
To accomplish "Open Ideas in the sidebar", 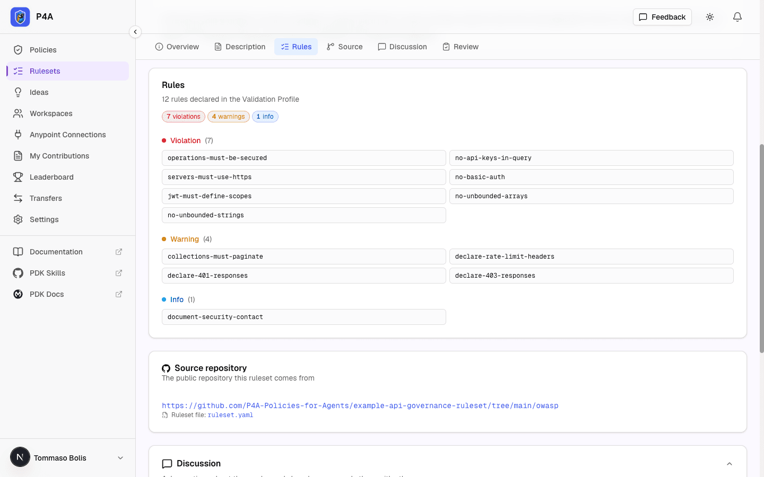I will (68, 92).
